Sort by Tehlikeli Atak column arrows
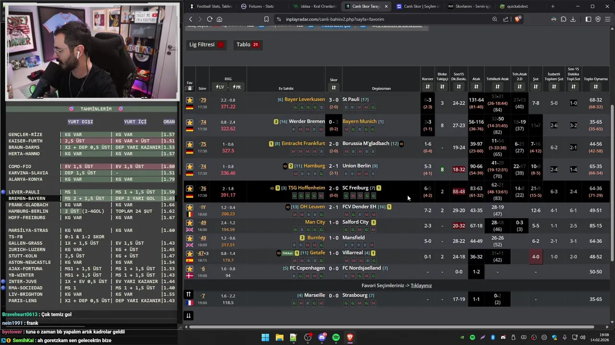Image resolution: width=615 pixels, height=345 pixels. tap(497, 87)
